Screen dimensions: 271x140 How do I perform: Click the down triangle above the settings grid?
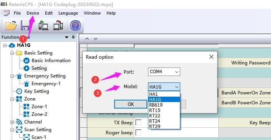96,39
